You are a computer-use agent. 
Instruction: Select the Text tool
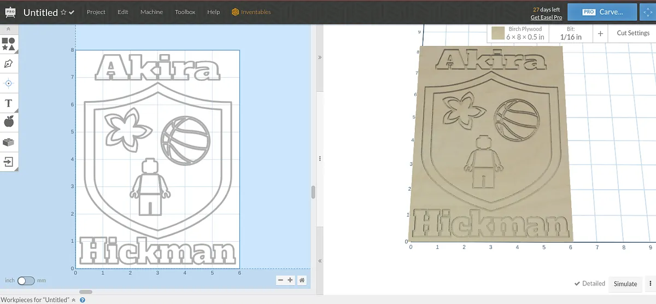(x=9, y=103)
